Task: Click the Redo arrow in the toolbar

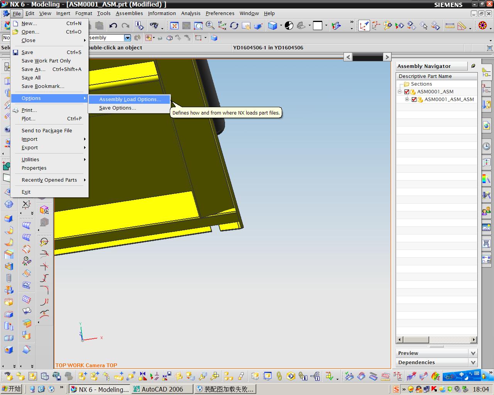Action: [125, 26]
